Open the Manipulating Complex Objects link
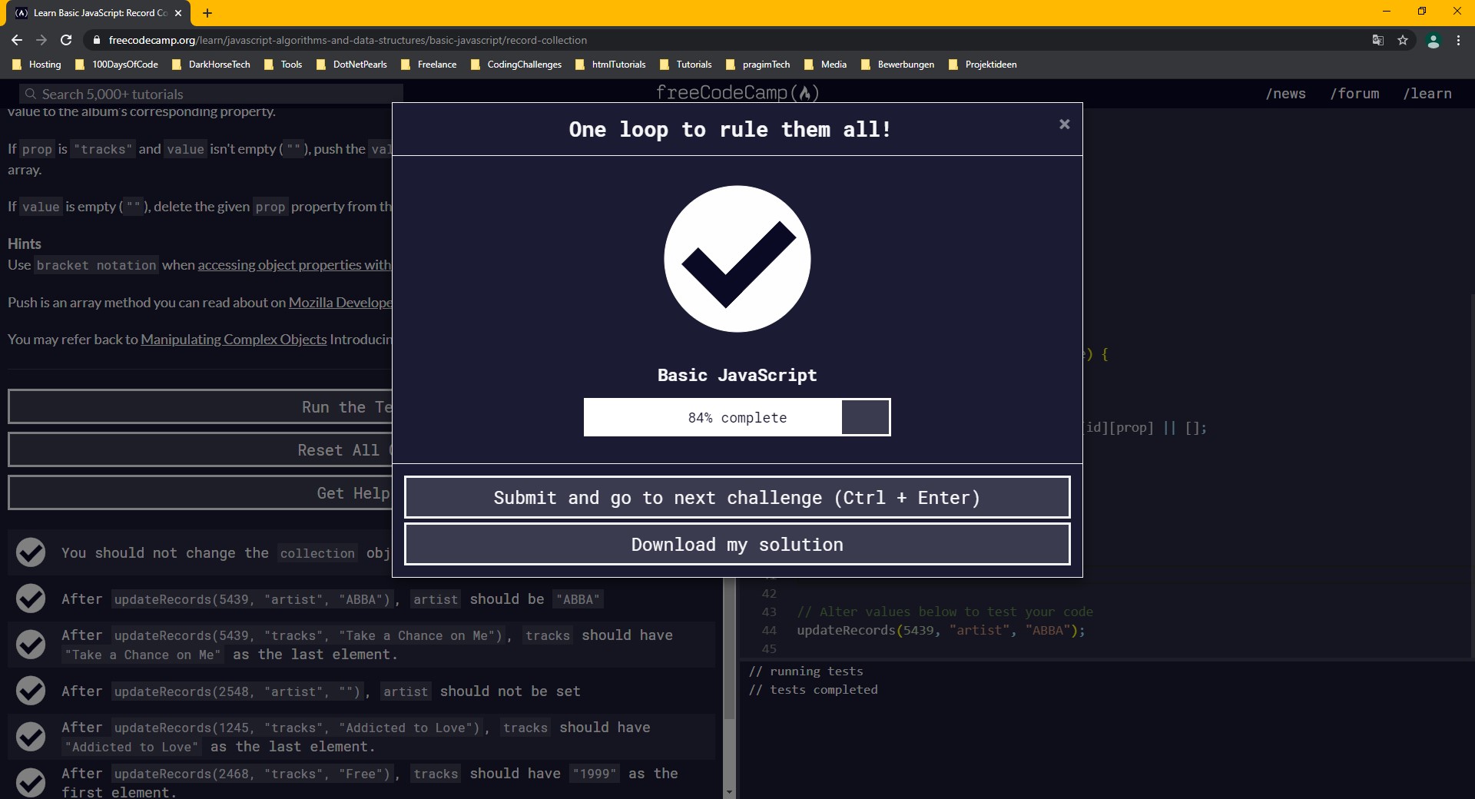 pos(233,339)
